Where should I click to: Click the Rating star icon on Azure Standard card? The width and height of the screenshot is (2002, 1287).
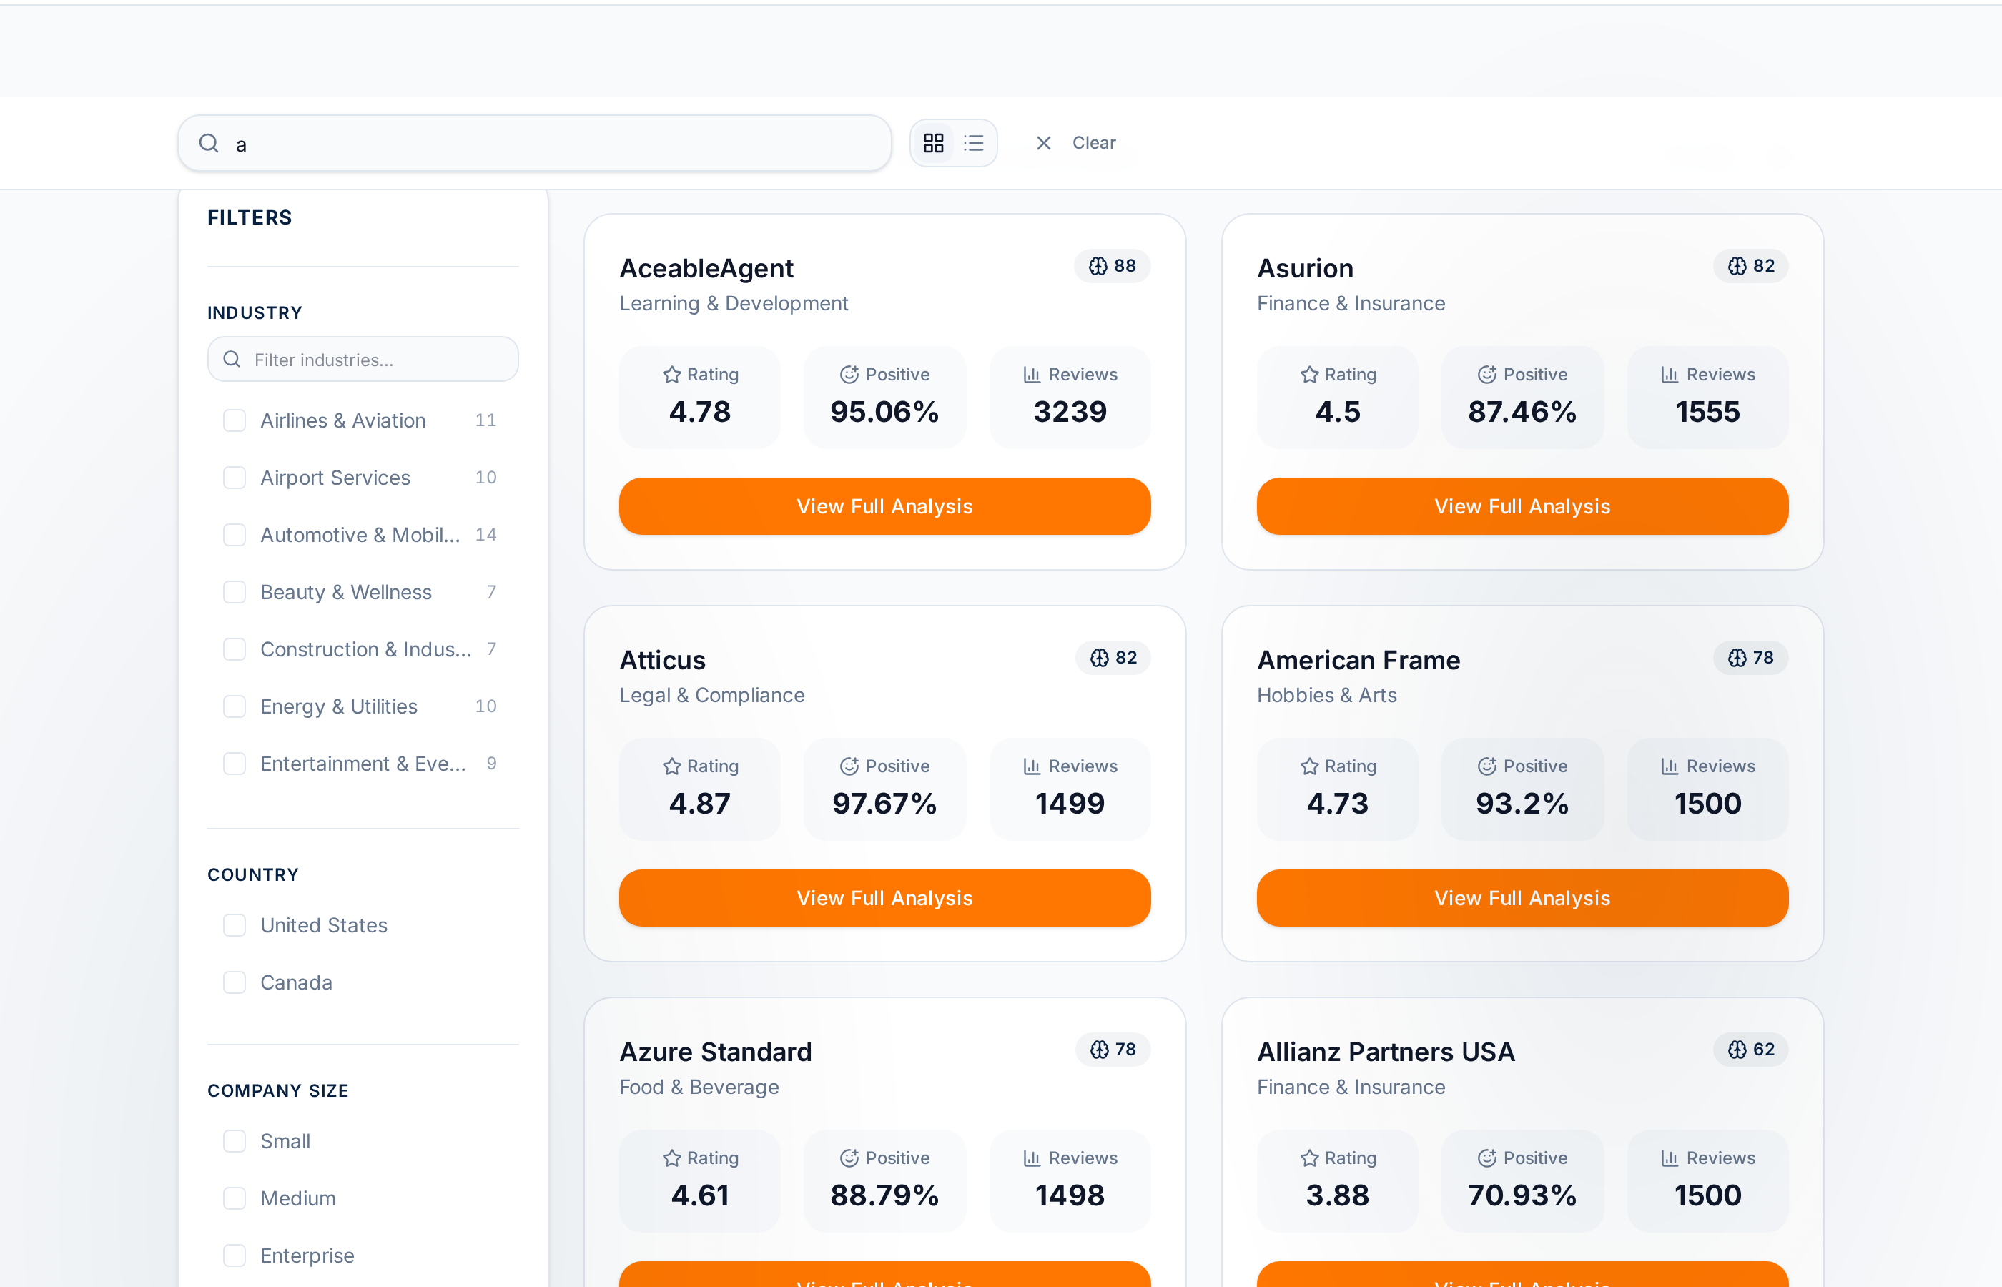(672, 1158)
